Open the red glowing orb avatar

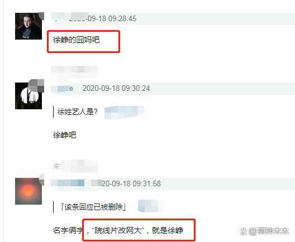(28, 191)
